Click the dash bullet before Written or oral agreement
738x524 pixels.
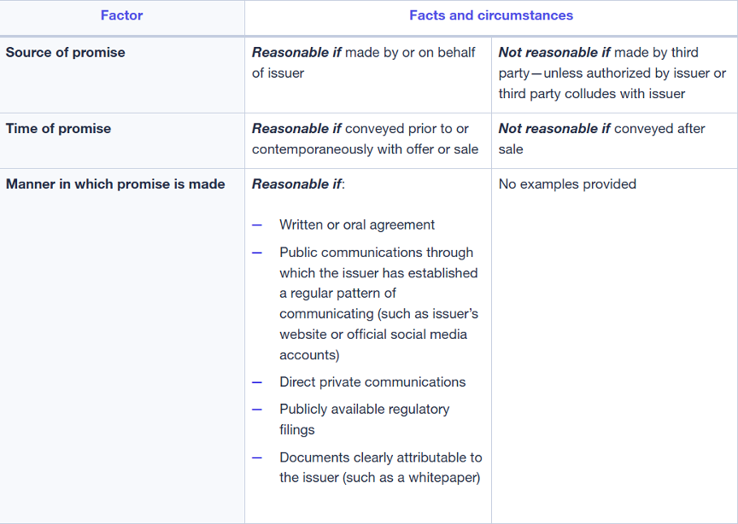point(257,225)
